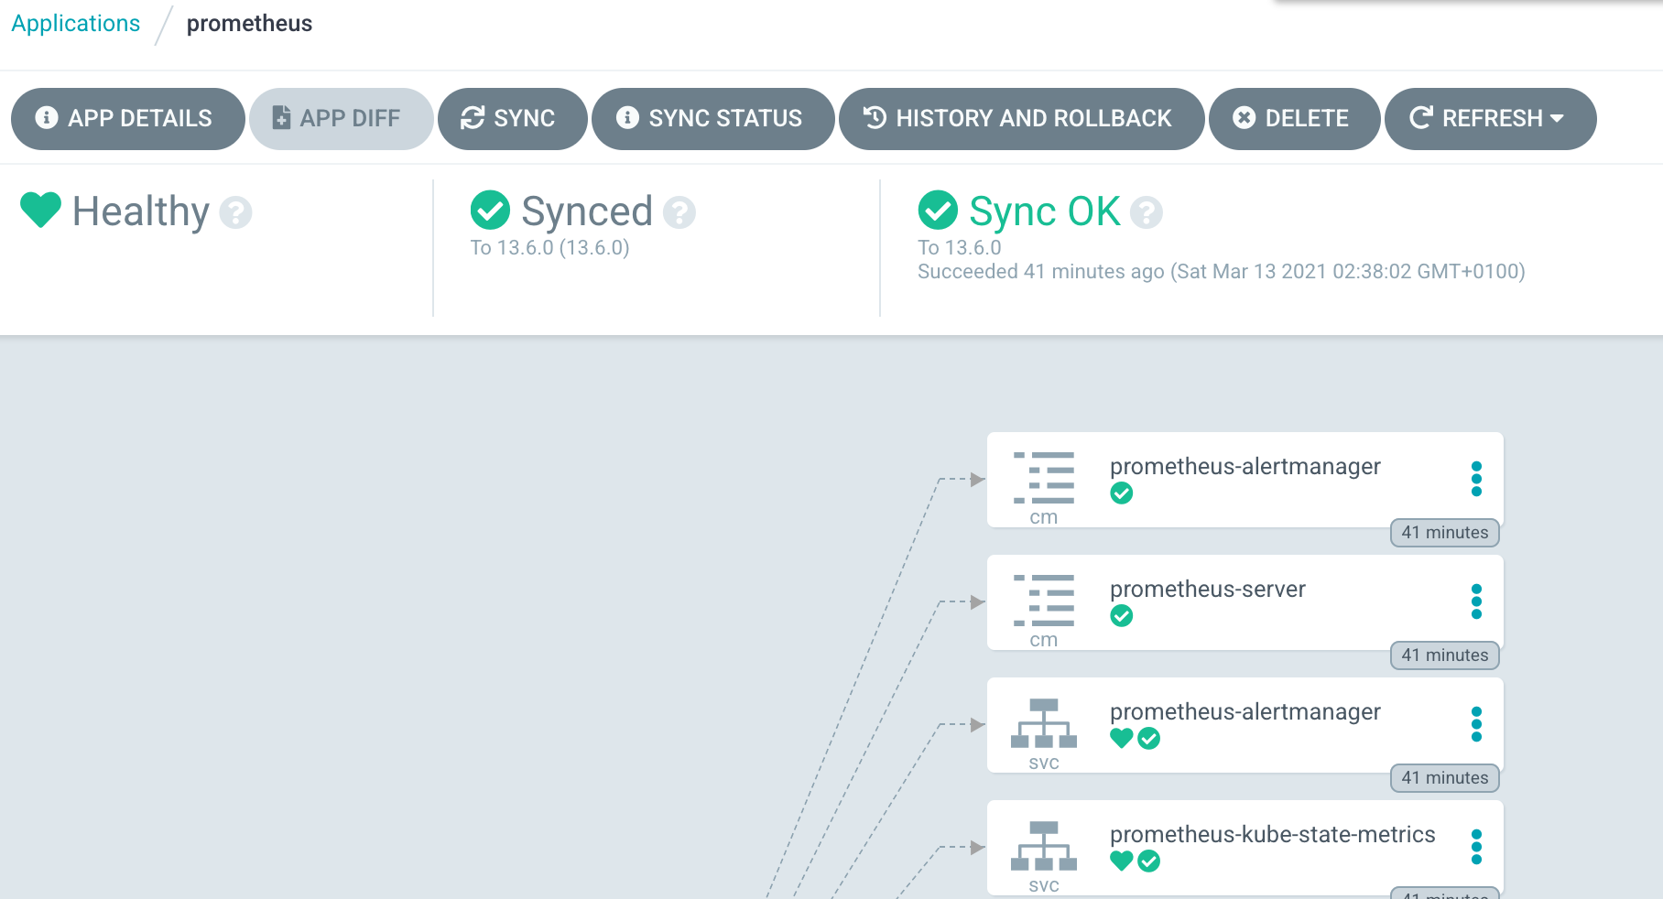The width and height of the screenshot is (1663, 899).
Task: Open HISTORY AND ROLLBACK
Action: pos(1021,119)
